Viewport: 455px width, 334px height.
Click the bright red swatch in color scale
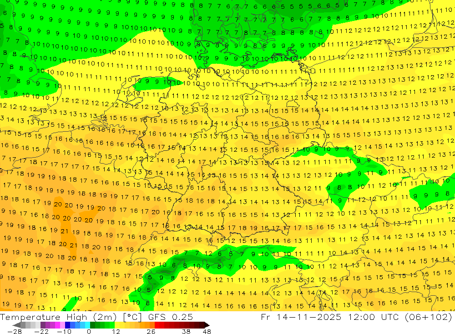click(x=157, y=325)
